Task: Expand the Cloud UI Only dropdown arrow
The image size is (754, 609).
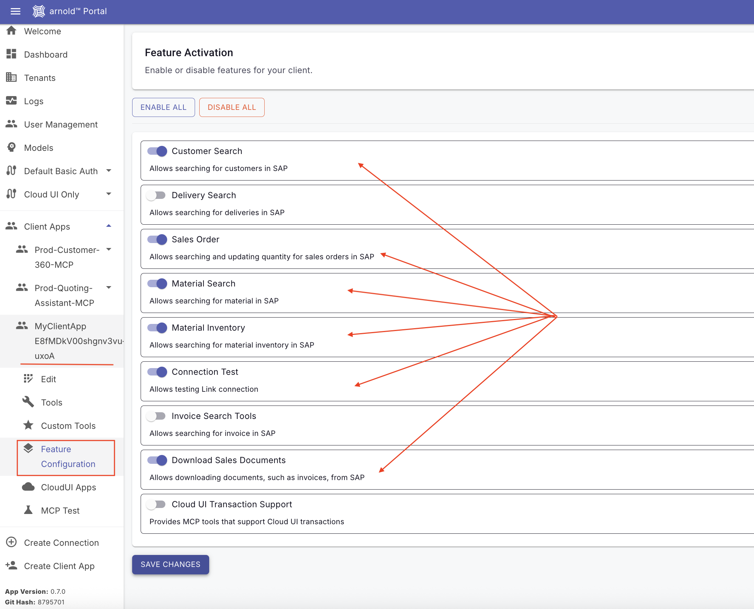Action: pyautogui.click(x=109, y=194)
